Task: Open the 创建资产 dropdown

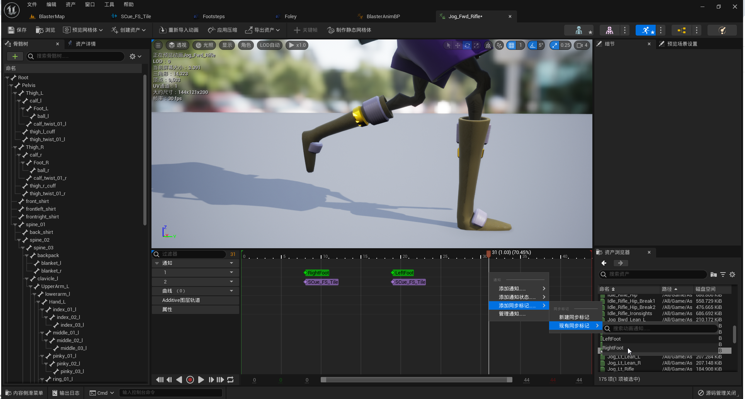Action: click(129, 30)
